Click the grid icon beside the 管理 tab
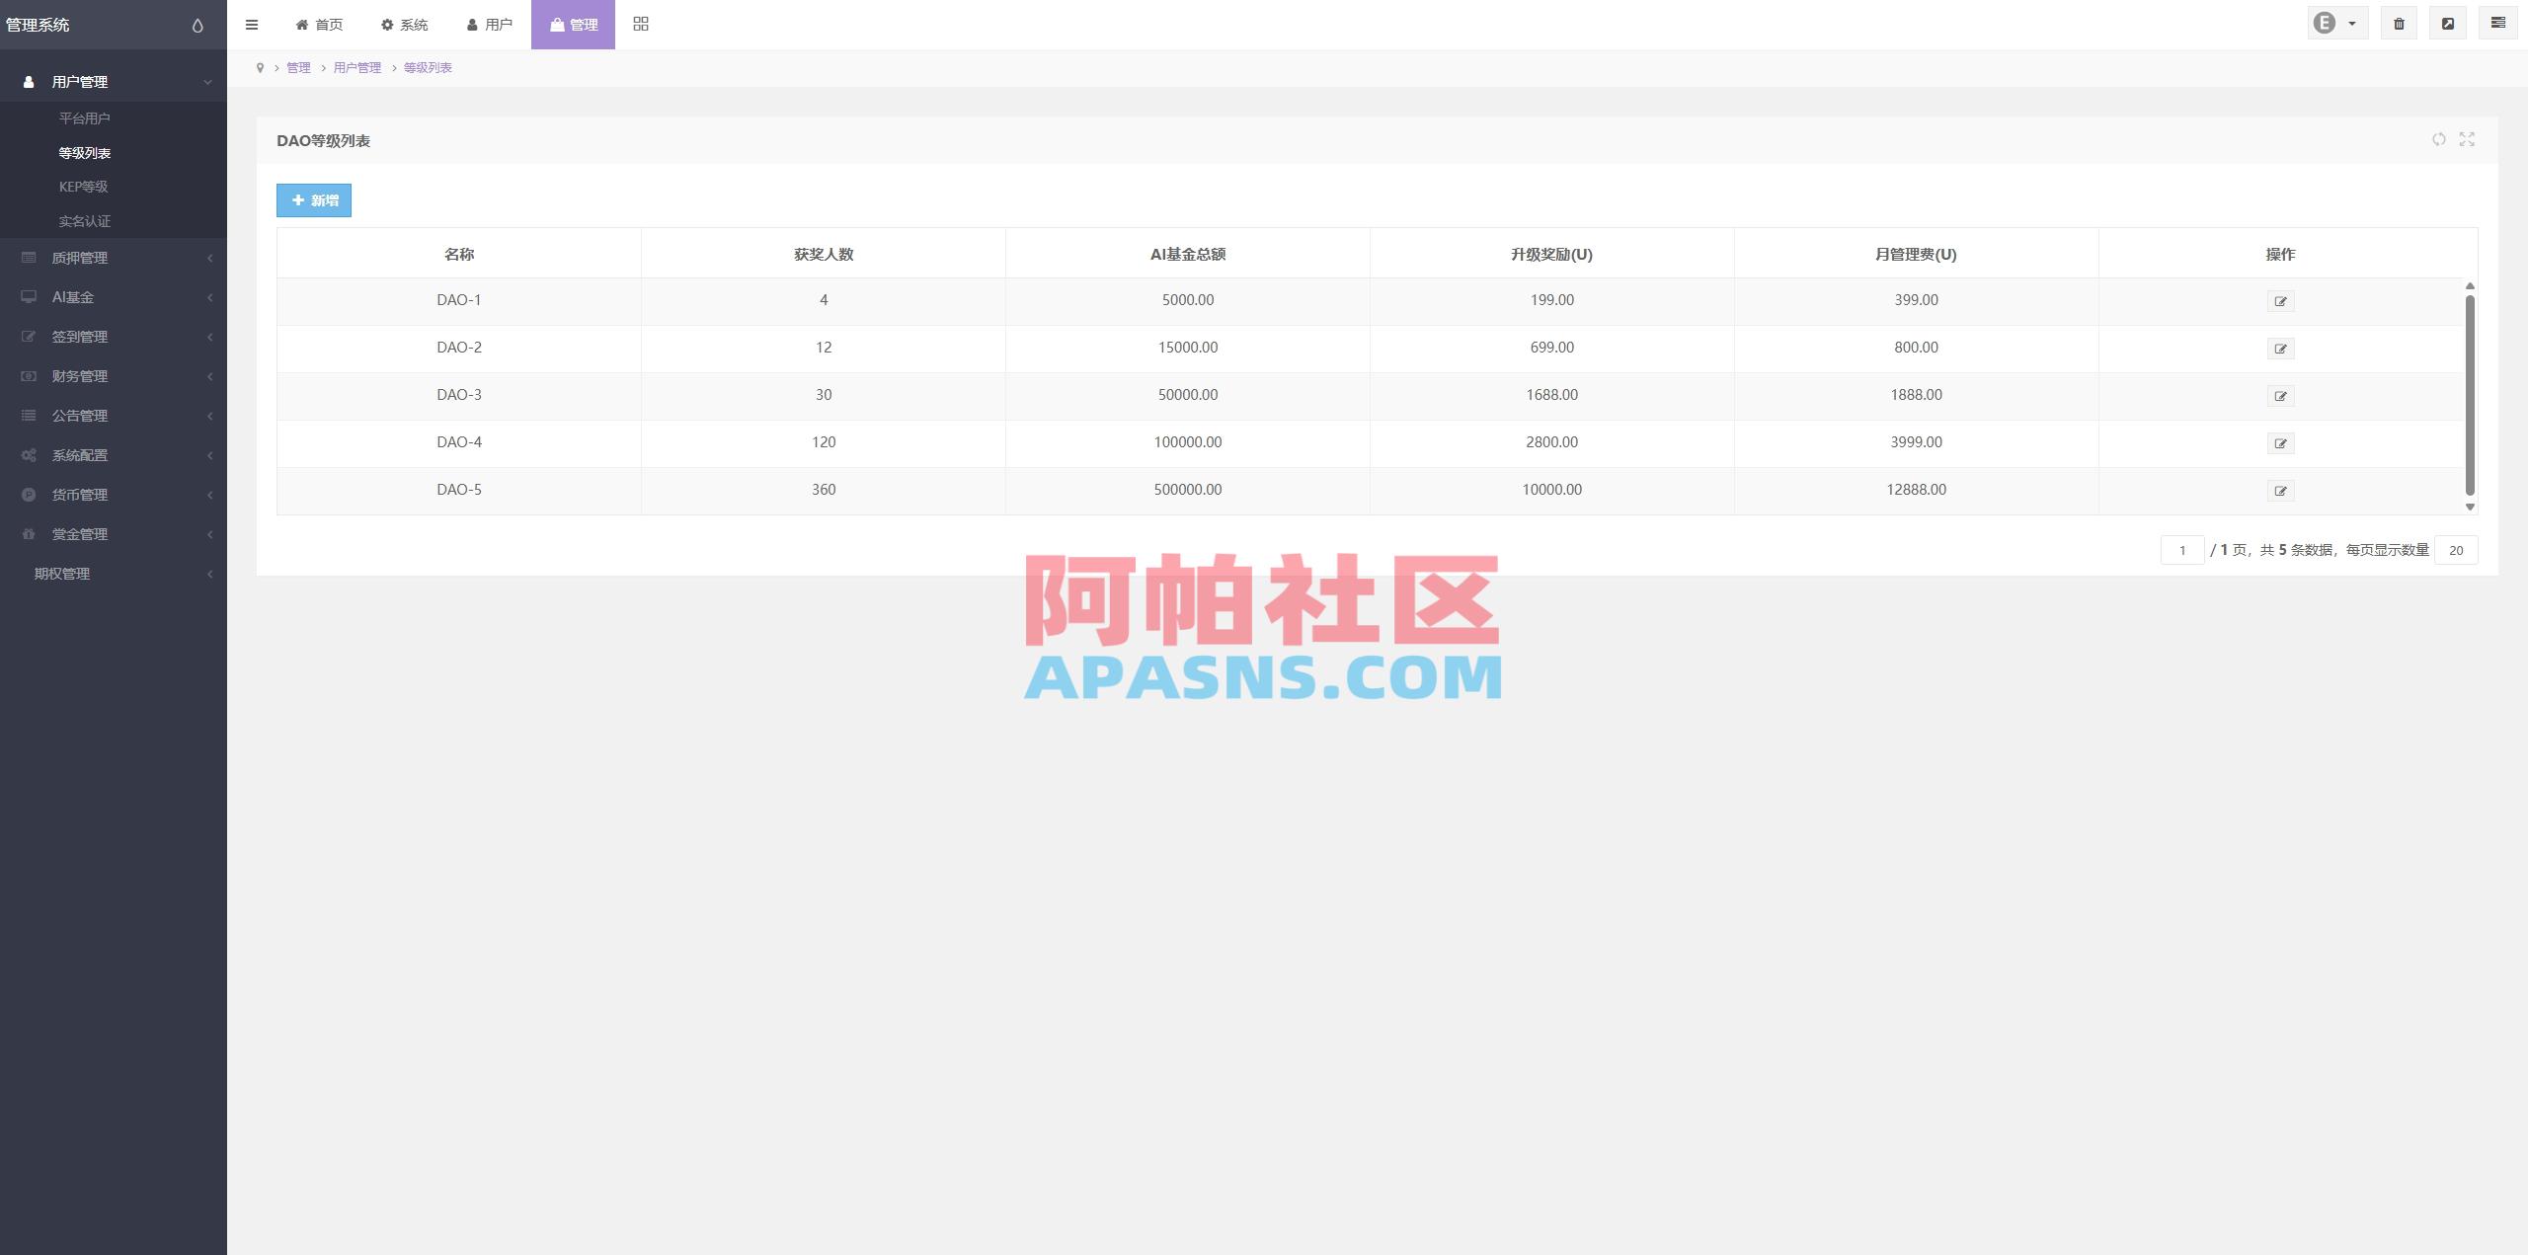2528x1255 pixels. [x=641, y=23]
